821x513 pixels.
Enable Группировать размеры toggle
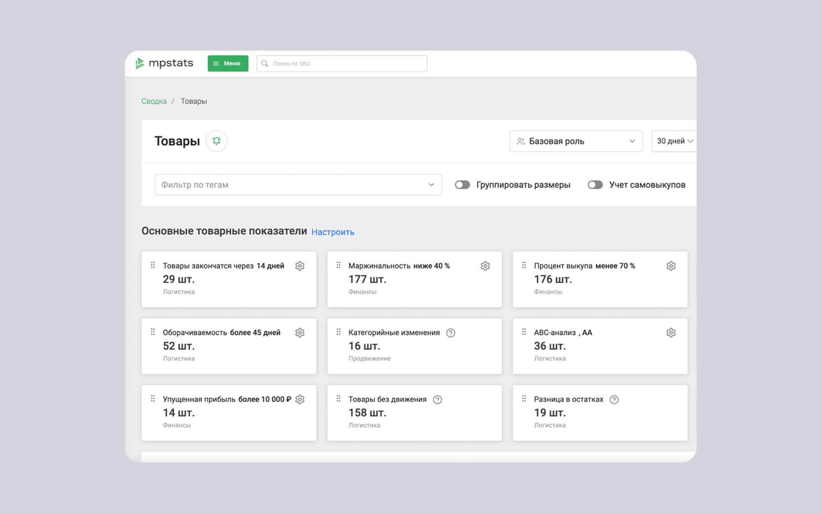point(462,185)
